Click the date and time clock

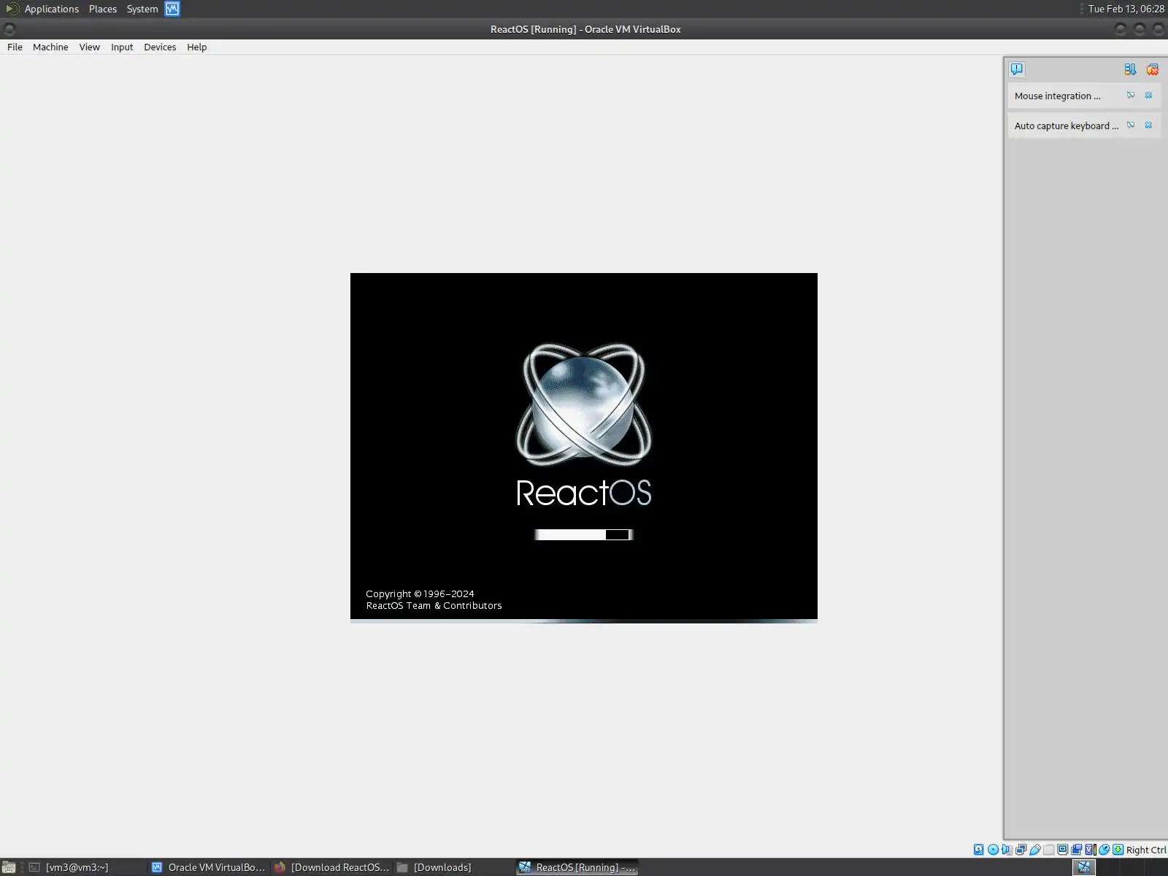click(x=1126, y=9)
